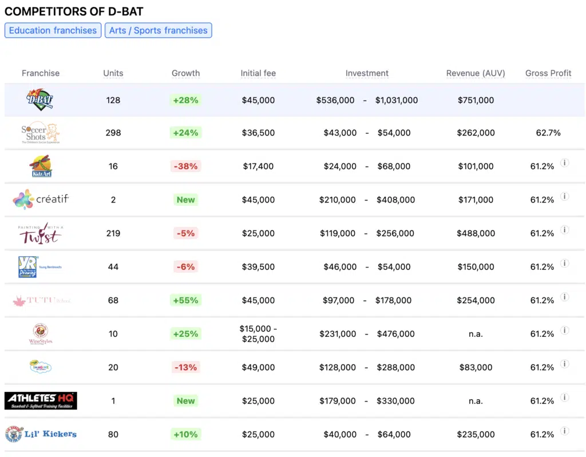Click the Painting with a Twist logo
The image size is (586, 457).
(x=41, y=233)
